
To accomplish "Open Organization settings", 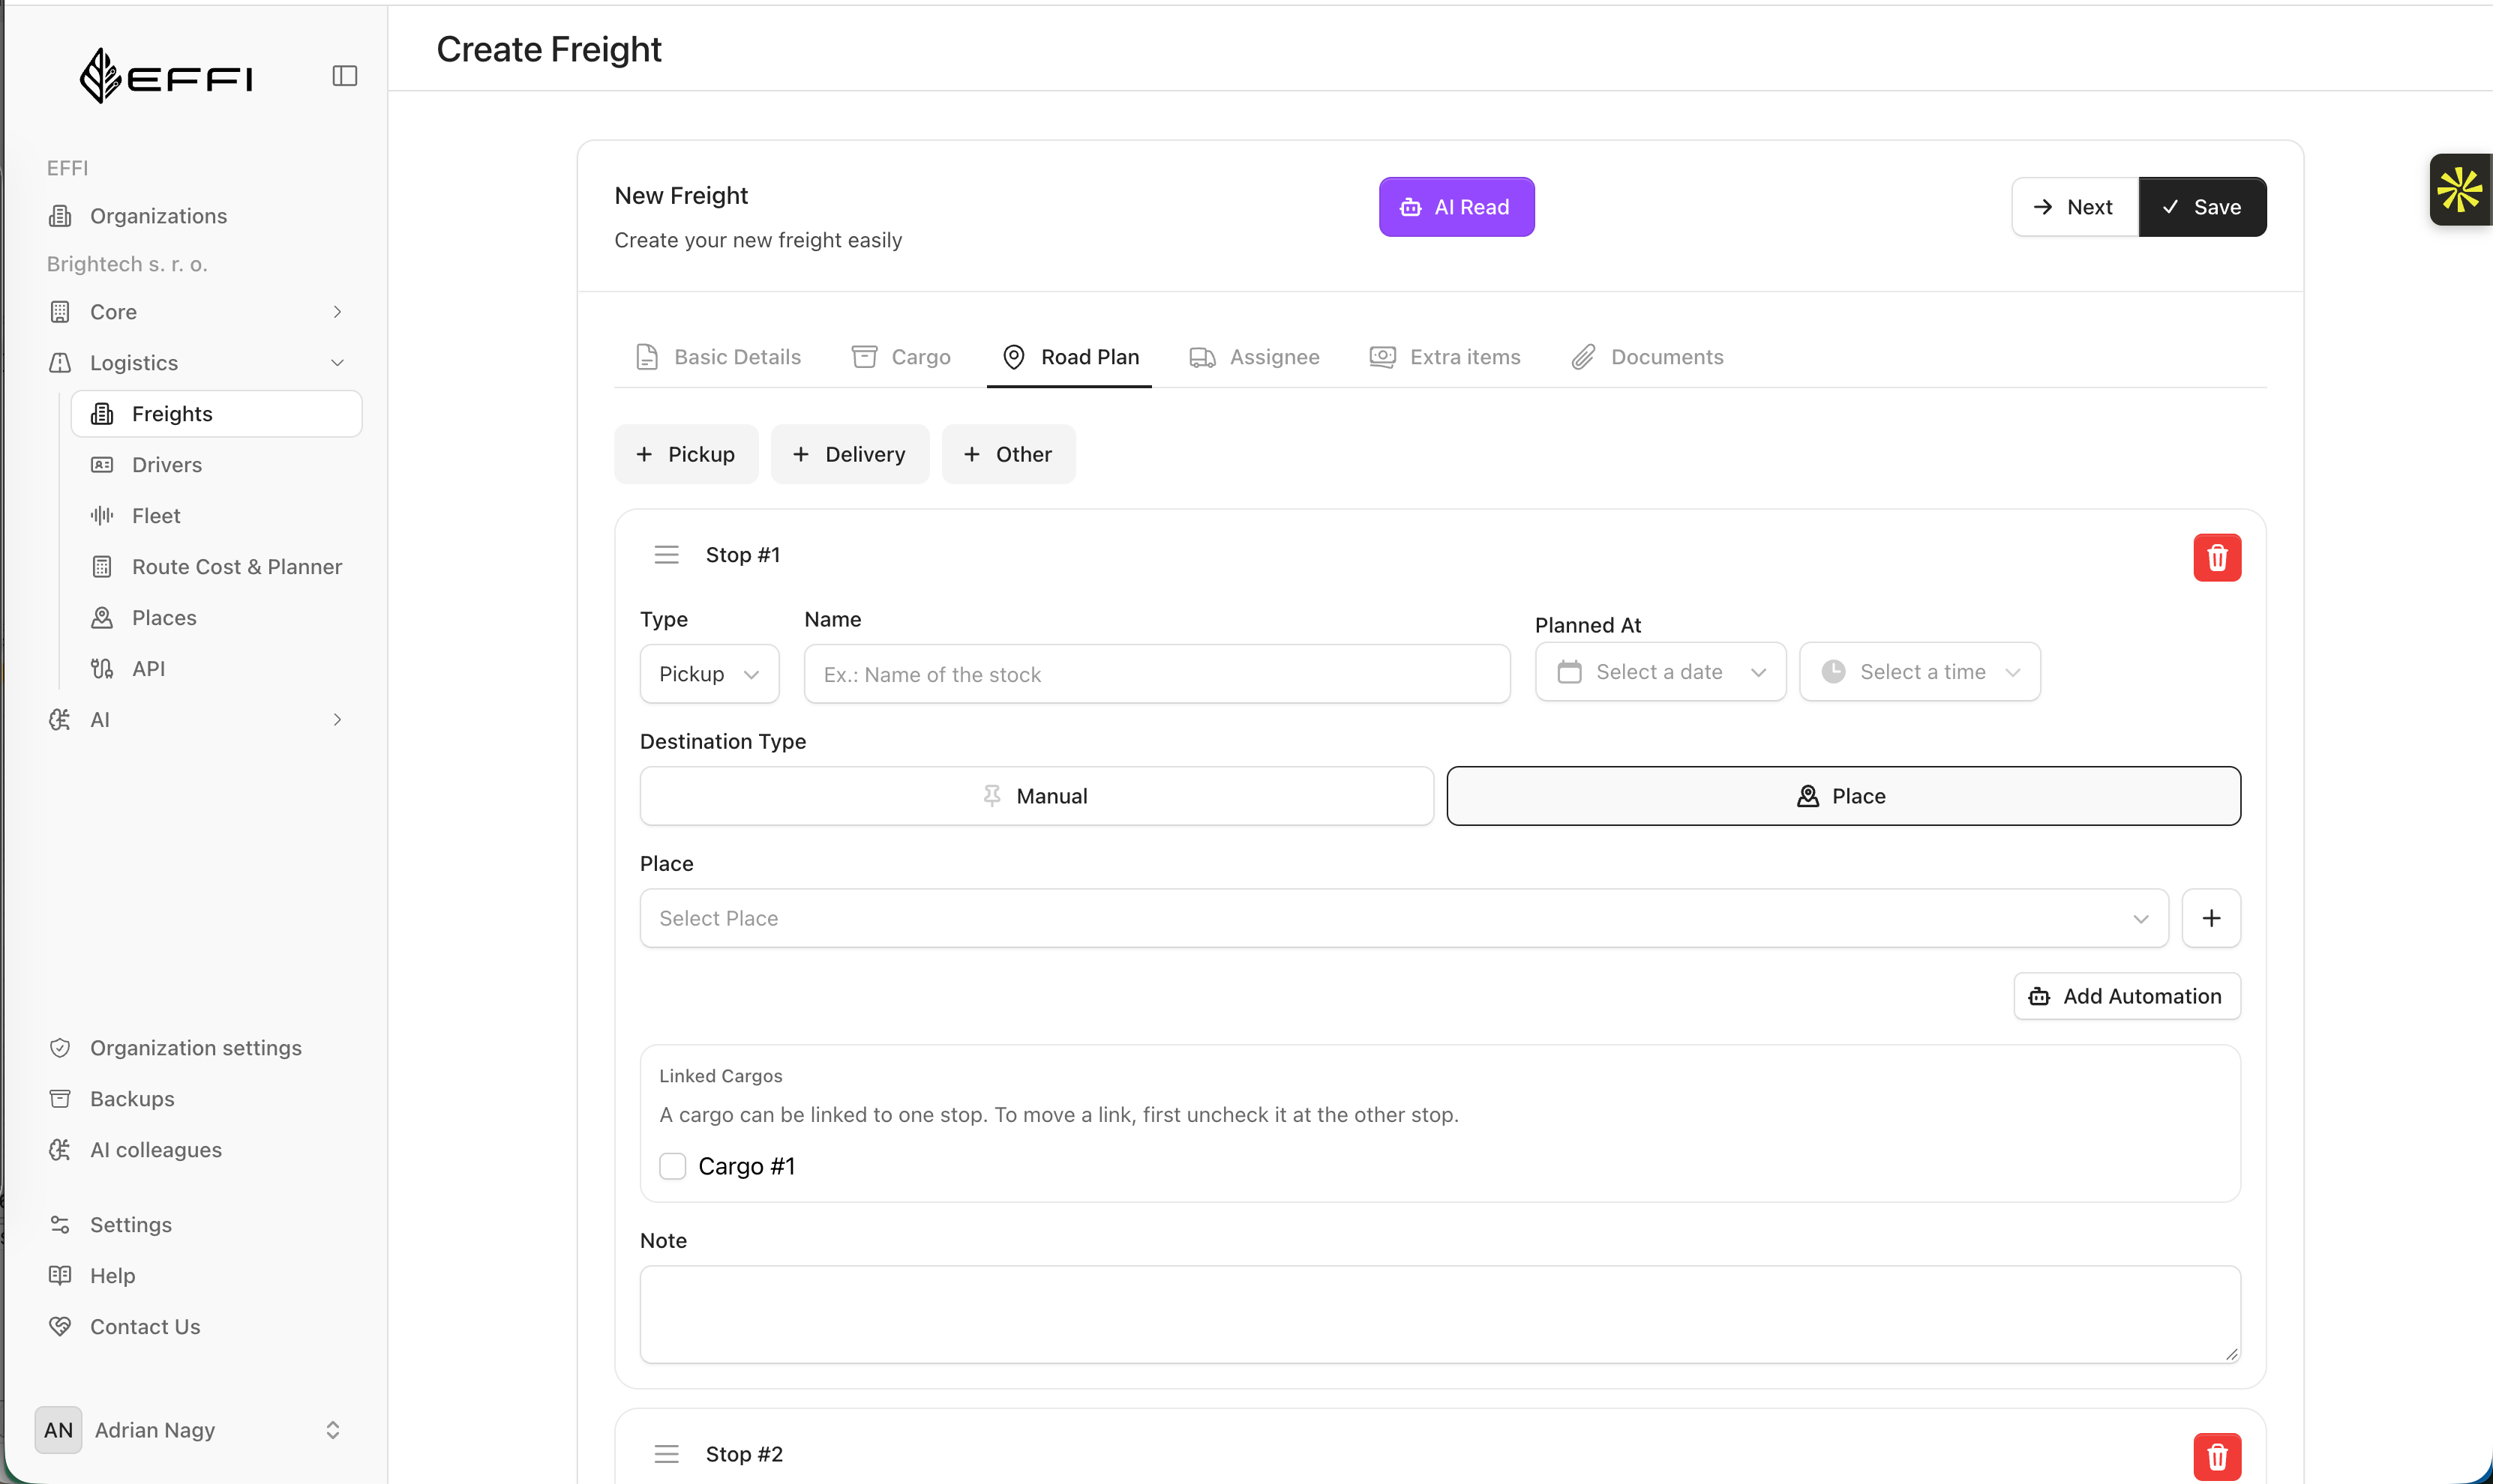I will [194, 1048].
